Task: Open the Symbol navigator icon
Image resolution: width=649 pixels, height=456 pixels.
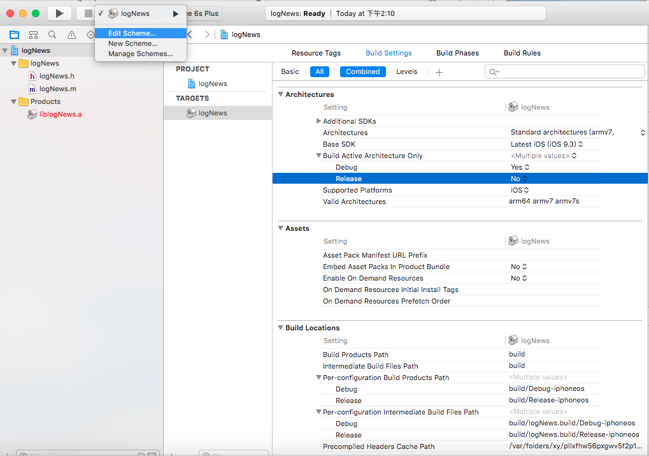Action: 34,35
